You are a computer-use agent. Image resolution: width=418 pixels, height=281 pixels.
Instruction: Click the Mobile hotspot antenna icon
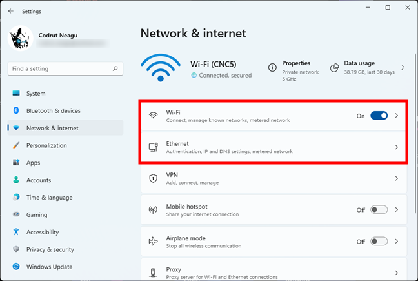(x=153, y=210)
